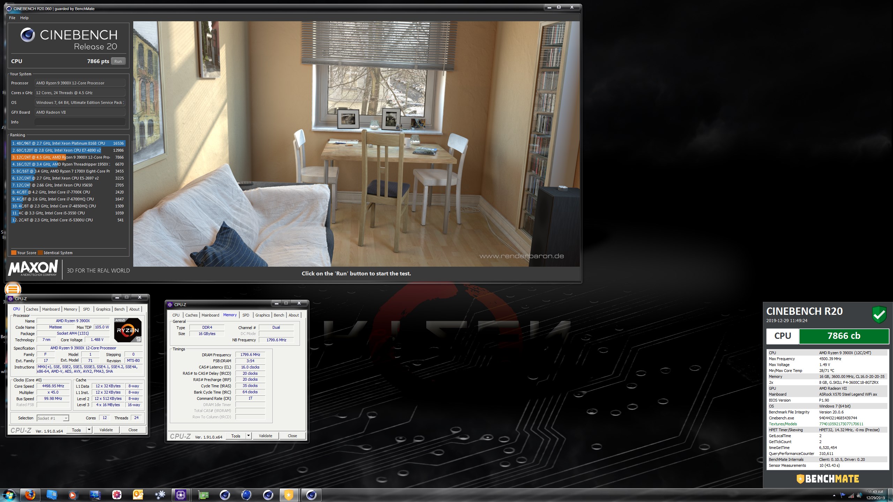Click the Action Center flag tray icon
893x502 pixels.
(x=843, y=495)
